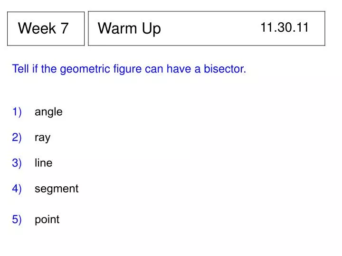Click the number 2) label
Viewport: 342px width, 256px height.
click(17, 137)
